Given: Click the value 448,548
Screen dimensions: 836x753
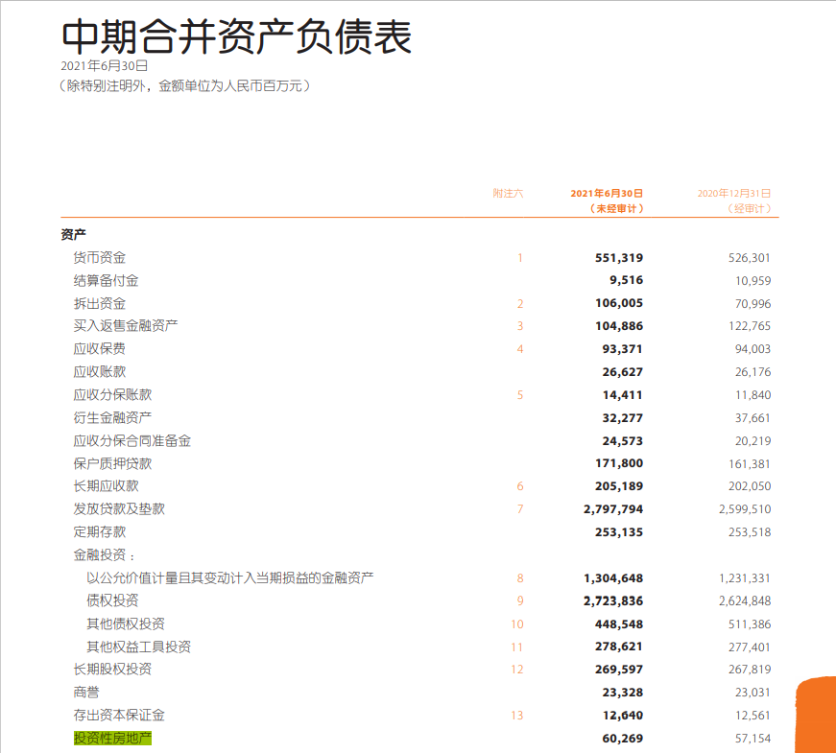Looking at the screenshot, I should click(619, 624).
